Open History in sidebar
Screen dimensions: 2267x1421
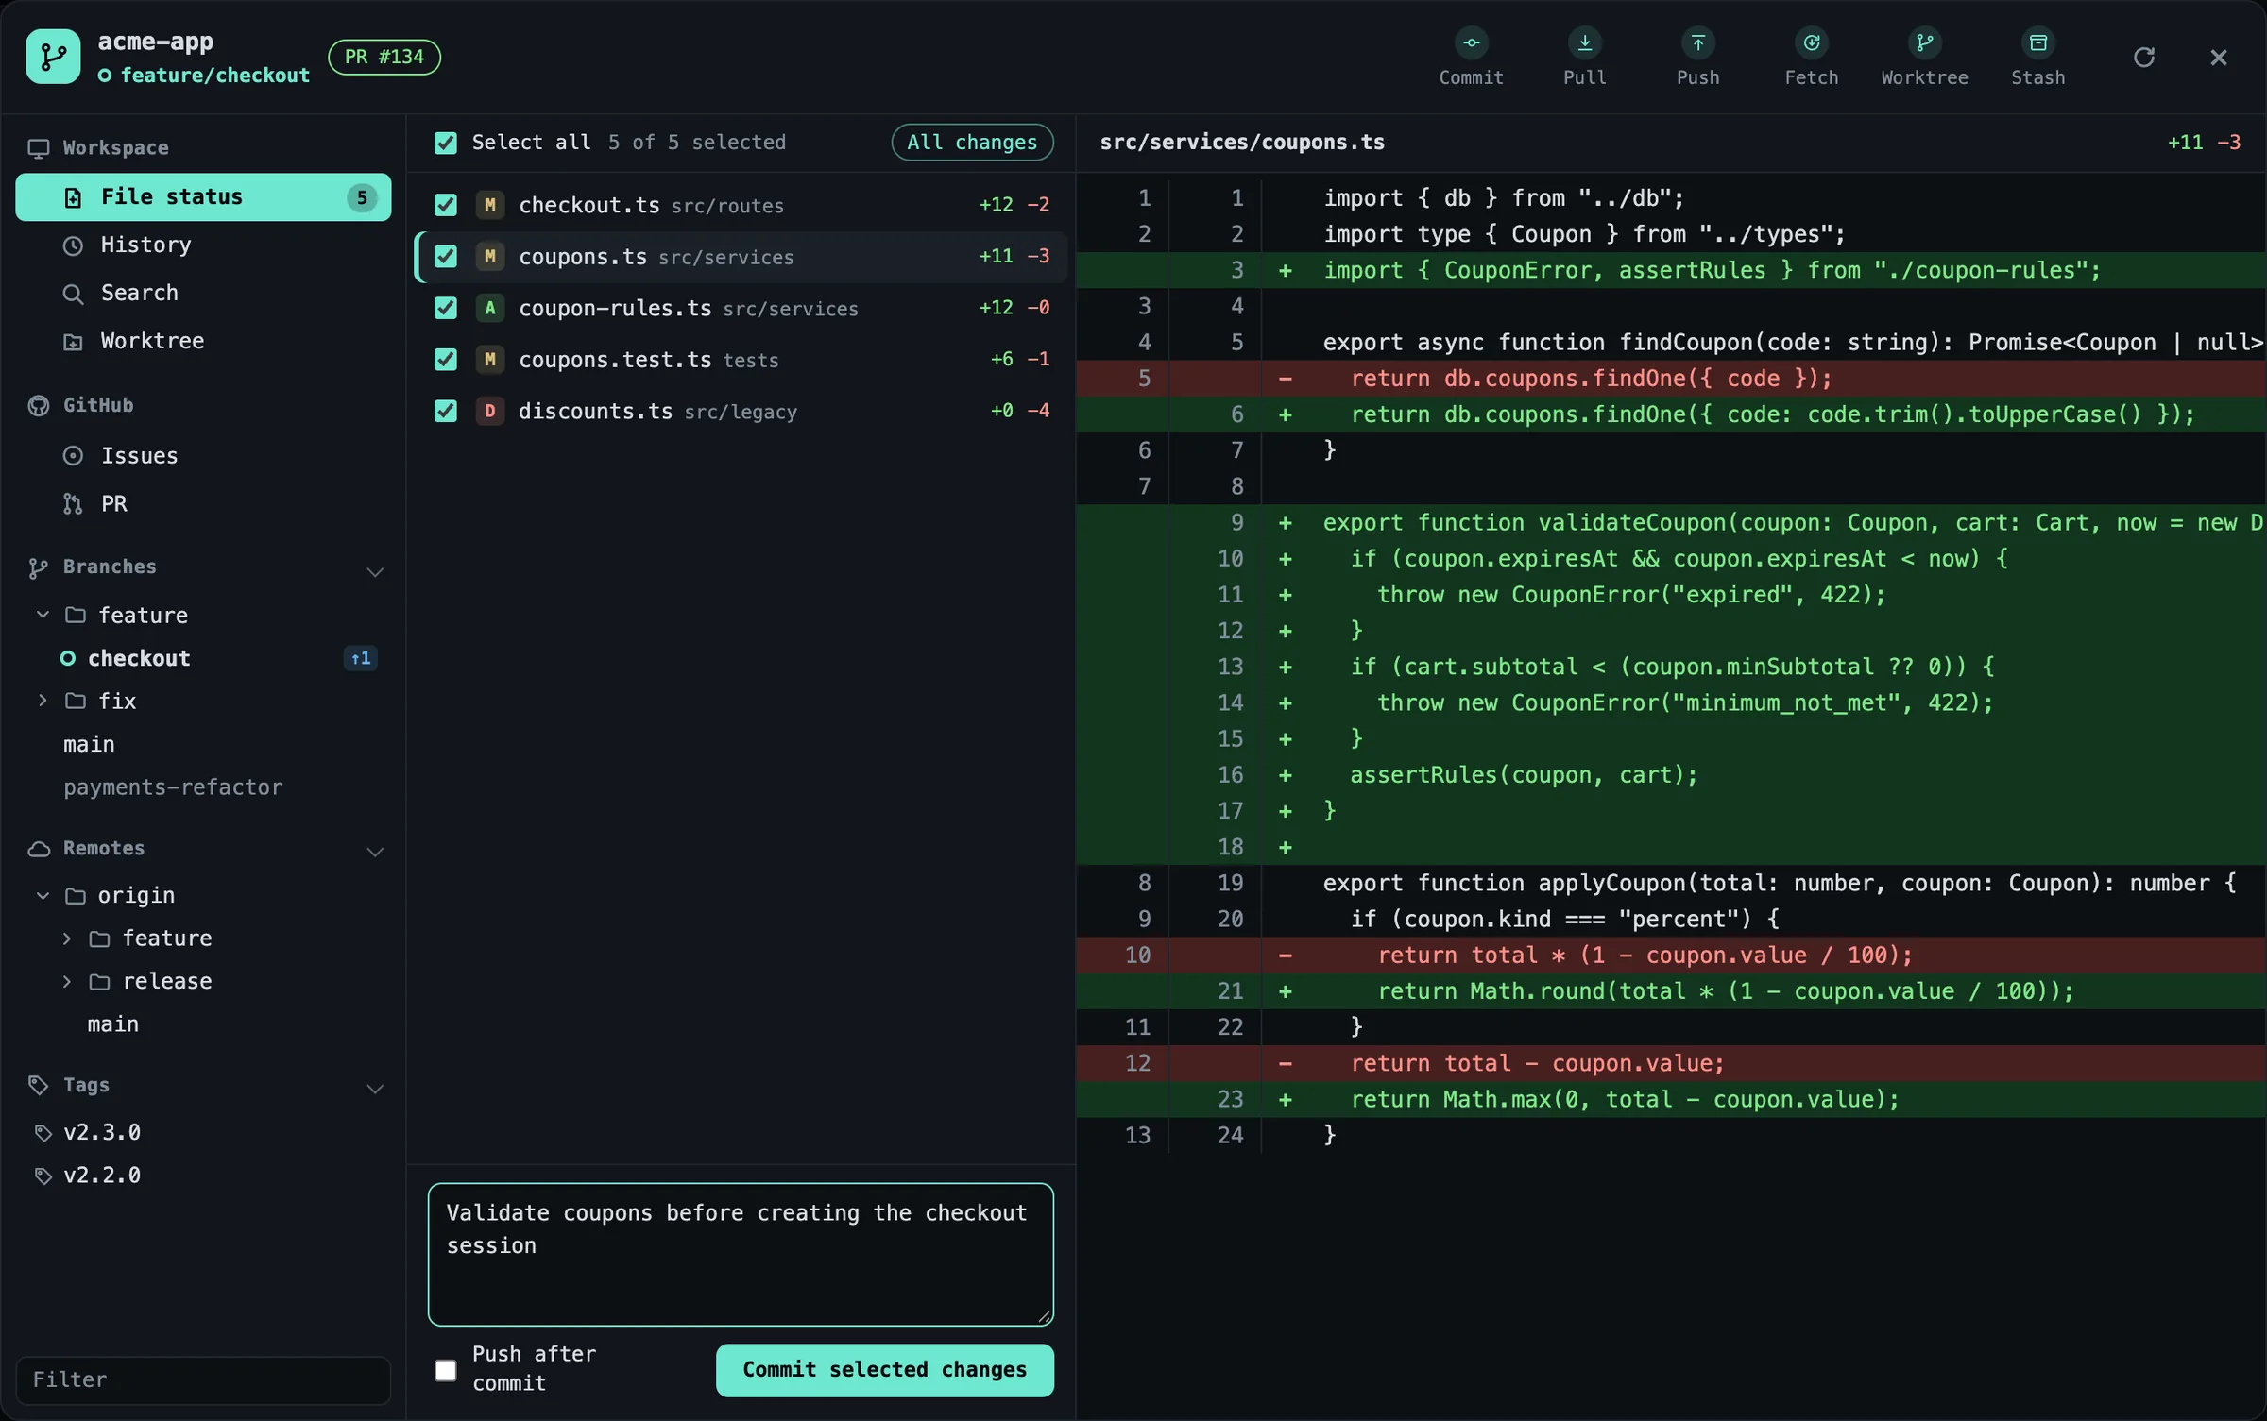203,245
